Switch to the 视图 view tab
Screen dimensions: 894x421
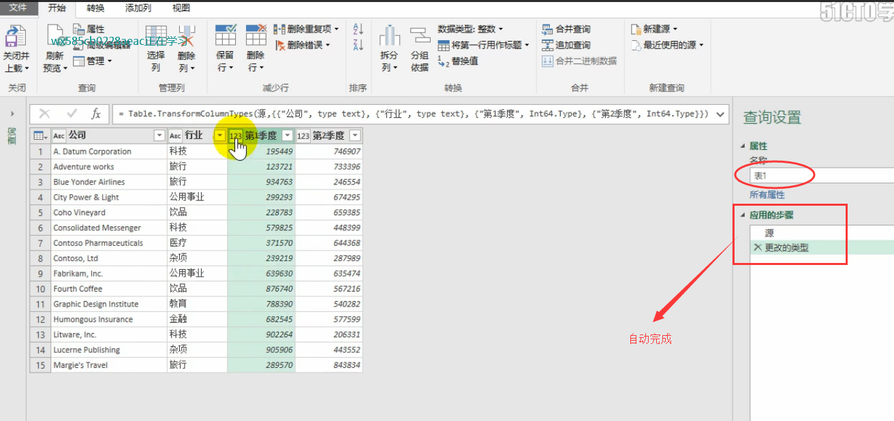point(181,8)
